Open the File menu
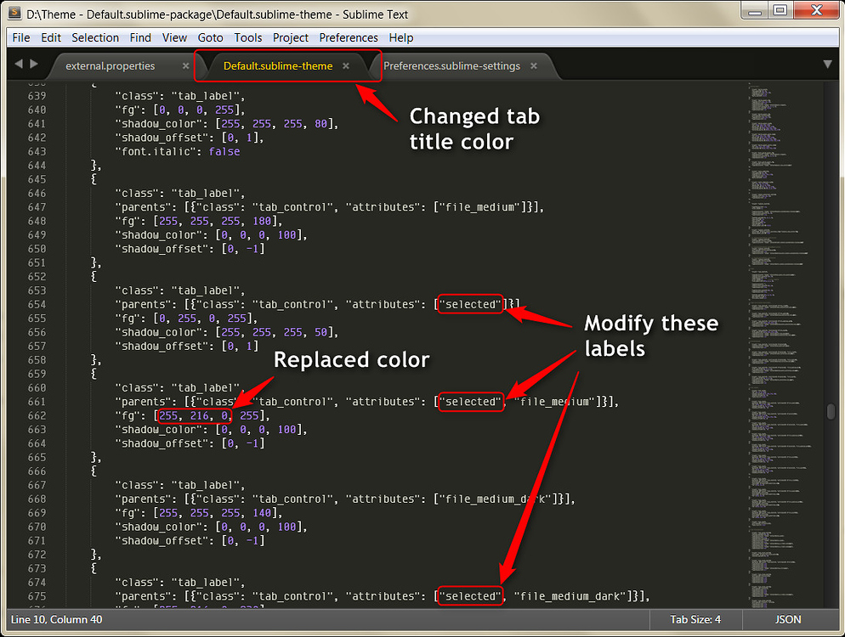845x637 pixels. (x=21, y=37)
